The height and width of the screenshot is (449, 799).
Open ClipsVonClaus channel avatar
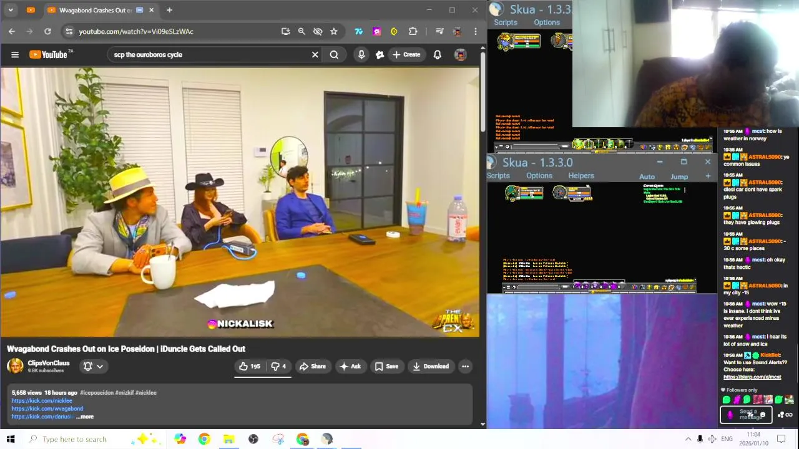[15, 366]
